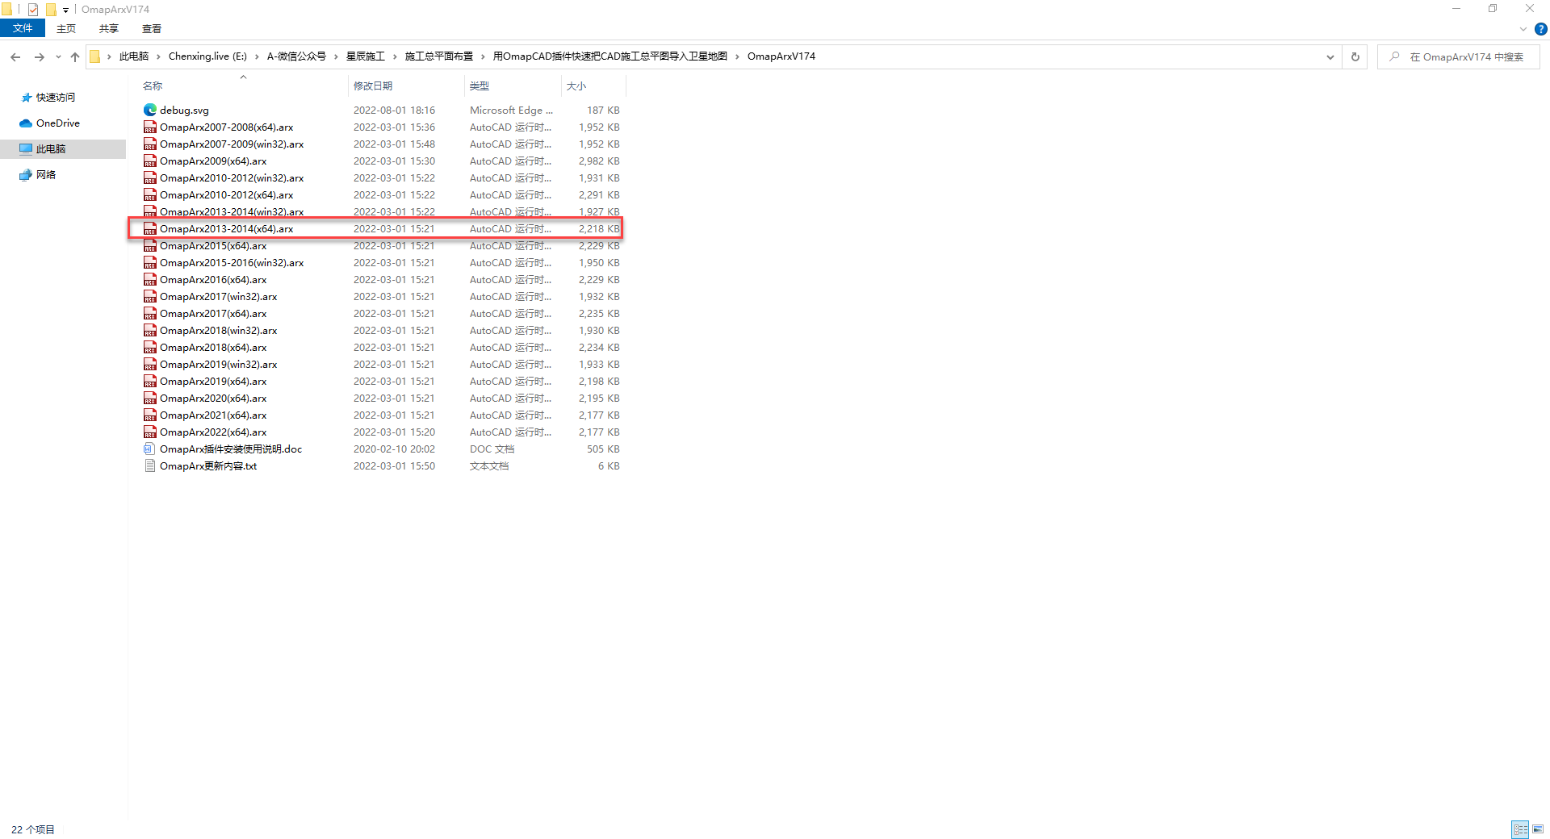Open the Help question mark icon

click(x=1540, y=29)
